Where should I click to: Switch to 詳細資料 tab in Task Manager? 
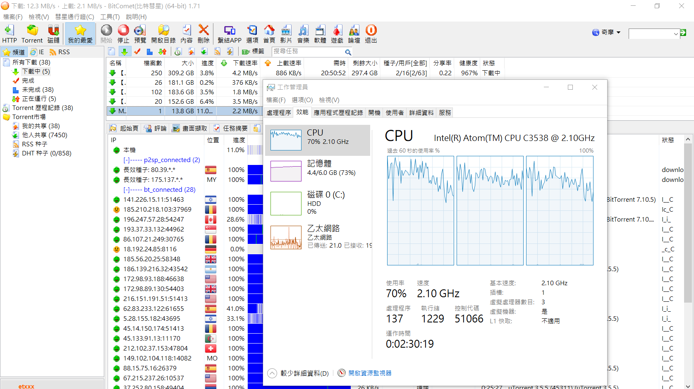coord(421,112)
